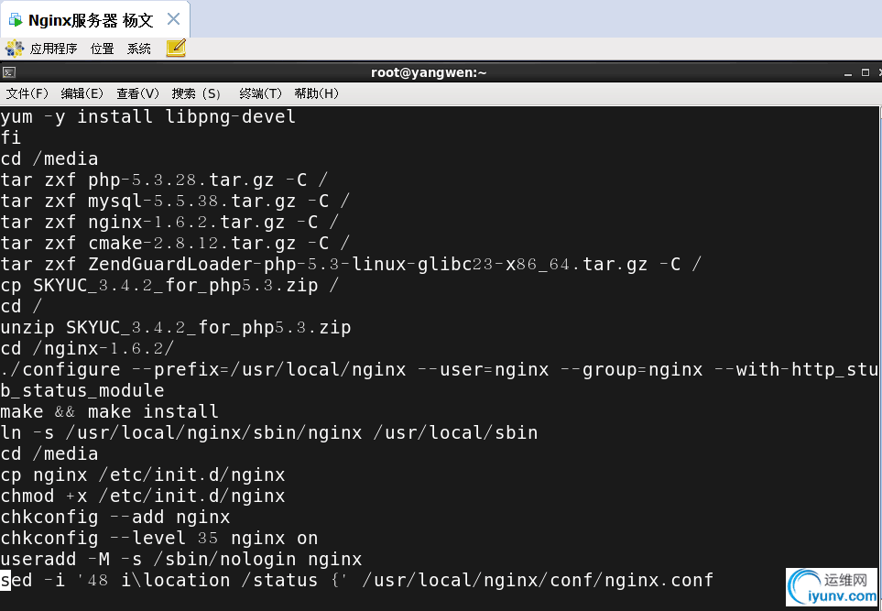The image size is (882, 611).
Task: Click the 'cp SKYUC_3.4.2_for_php5.3.zip /' line
Action: point(169,286)
